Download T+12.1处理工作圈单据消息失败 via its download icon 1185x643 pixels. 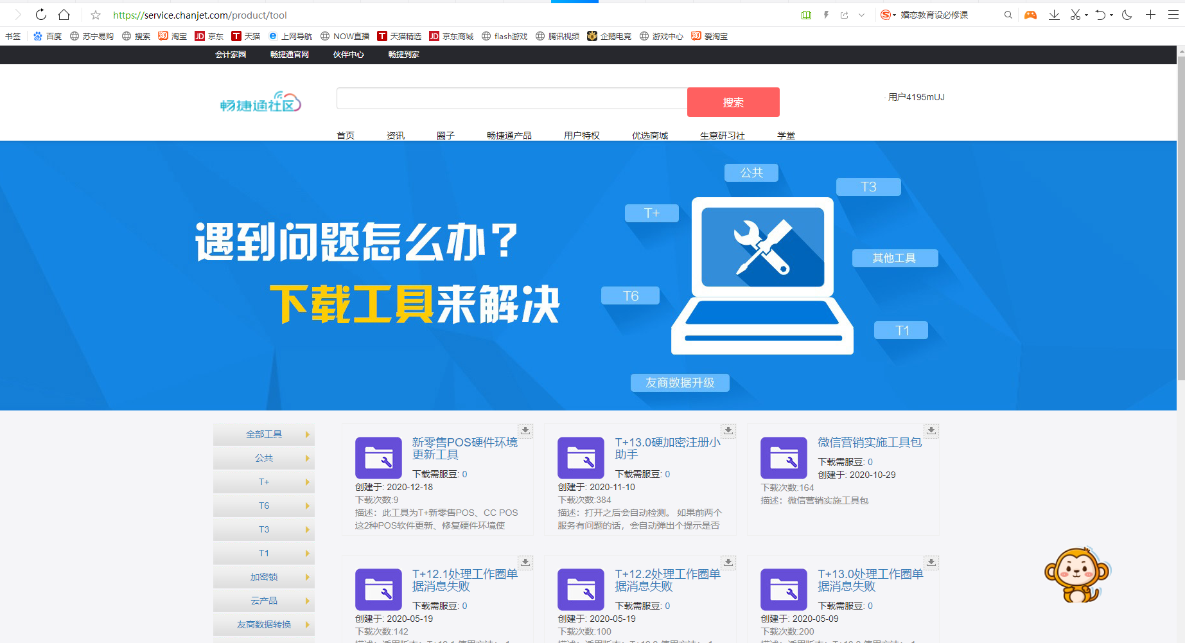(x=525, y=562)
